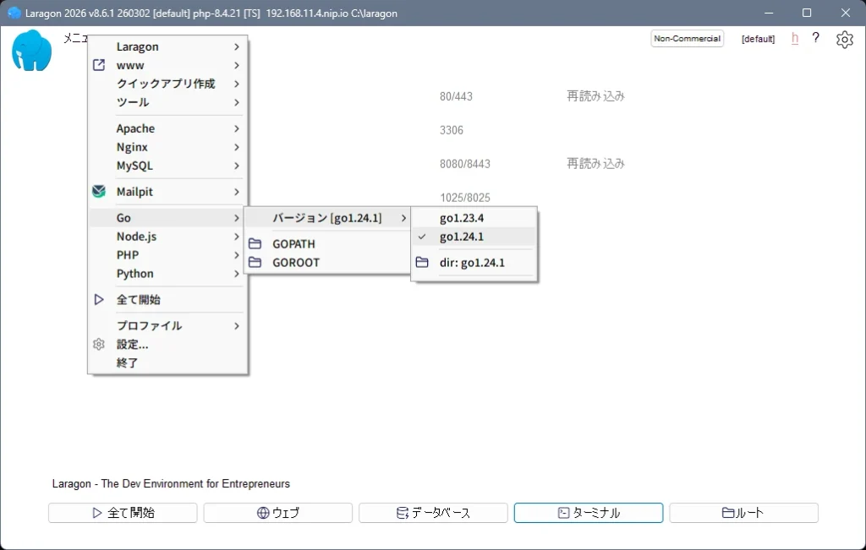Expand the バージョン submenu arrow

pyautogui.click(x=403, y=218)
